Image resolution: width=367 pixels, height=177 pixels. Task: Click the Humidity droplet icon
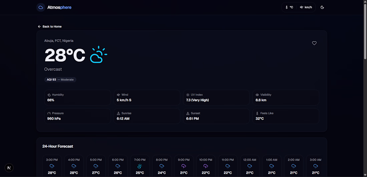tap(49, 95)
